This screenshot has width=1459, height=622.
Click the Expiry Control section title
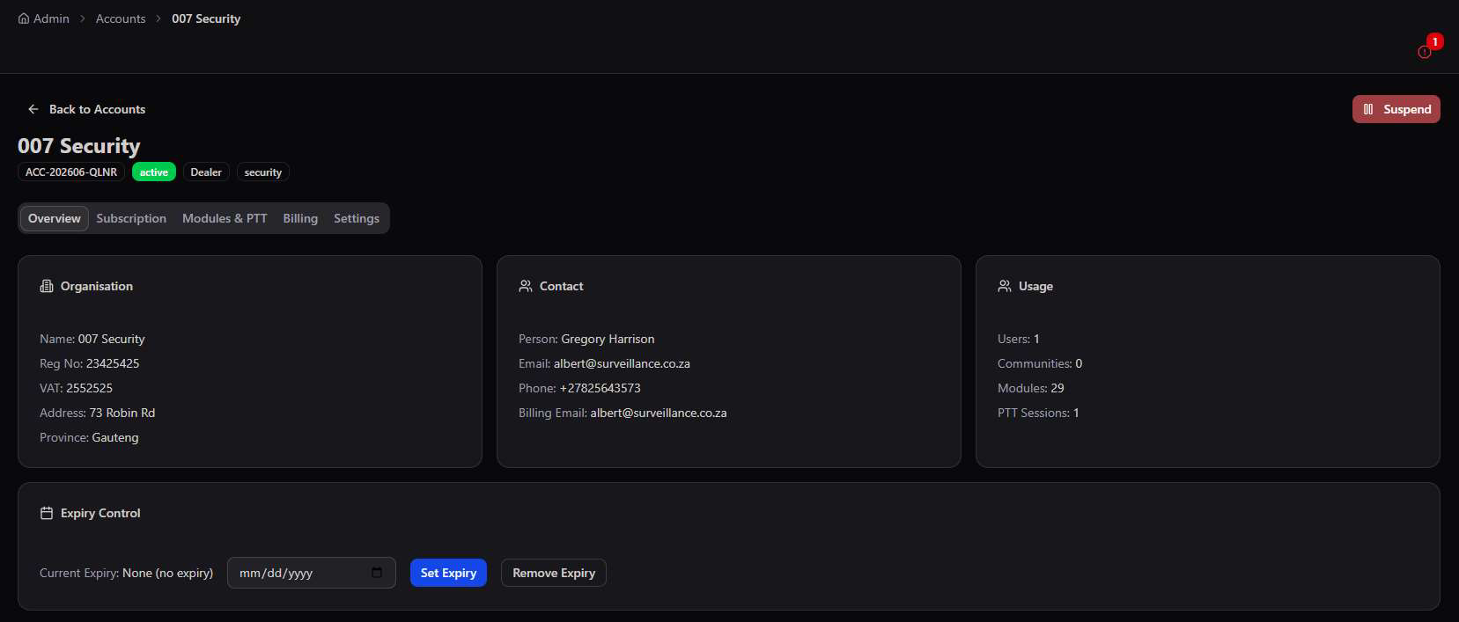point(100,513)
